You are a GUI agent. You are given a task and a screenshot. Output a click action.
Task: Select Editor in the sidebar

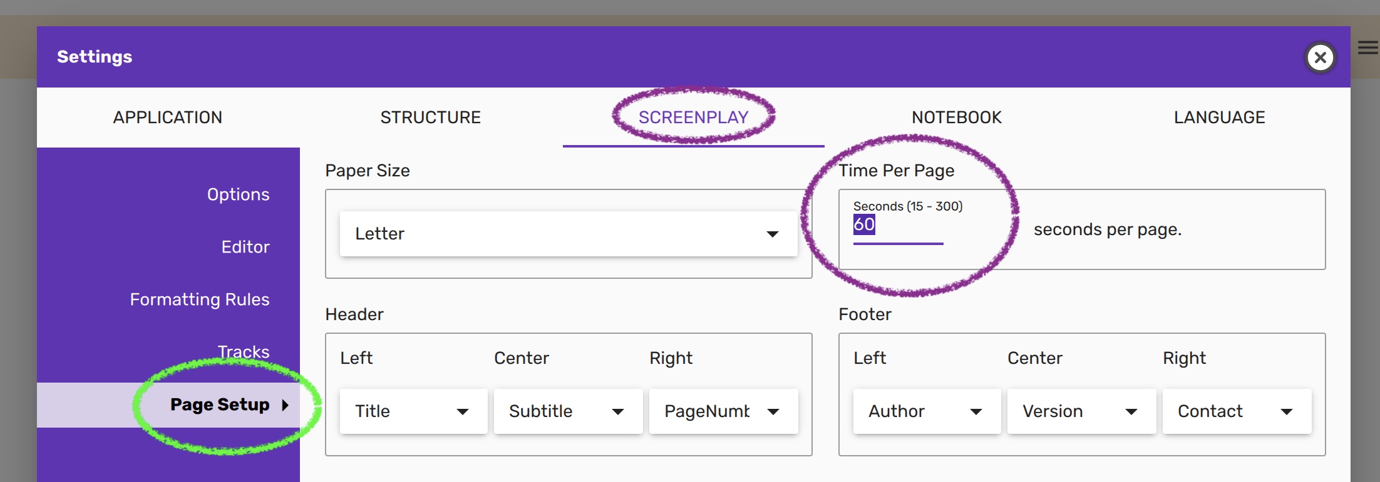click(245, 247)
